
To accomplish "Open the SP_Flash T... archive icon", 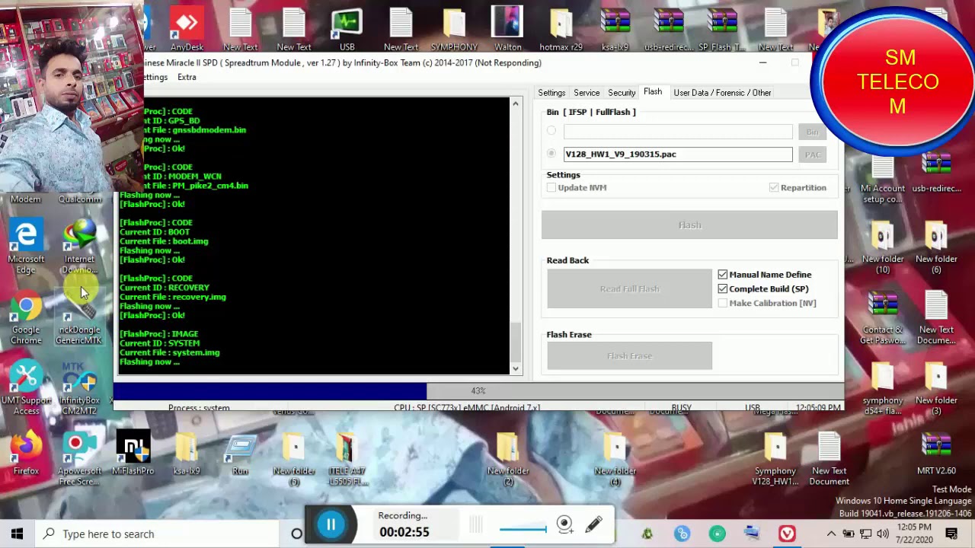I will pos(721,29).
